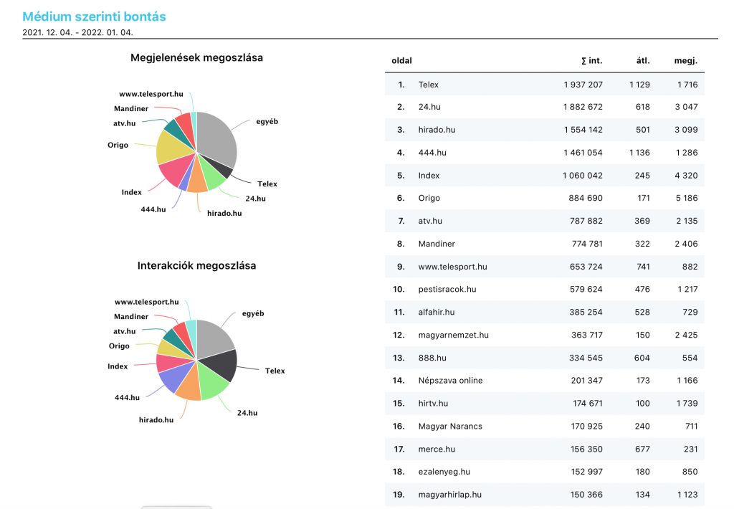The image size is (734, 509).
Task: Click hirado.hu interactions value 1 554 142
Action: point(583,130)
